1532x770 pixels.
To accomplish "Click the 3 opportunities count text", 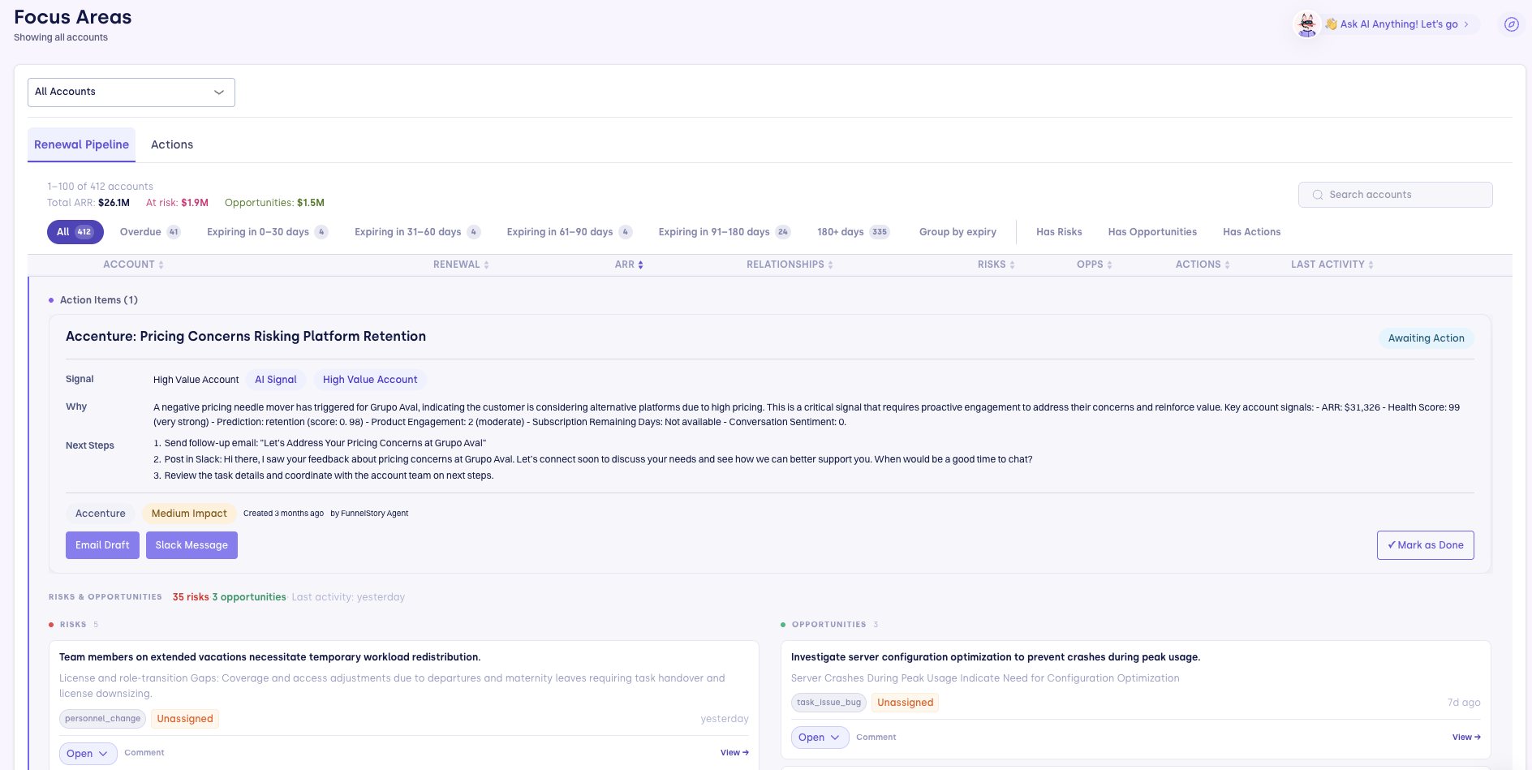I will click(x=249, y=597).
